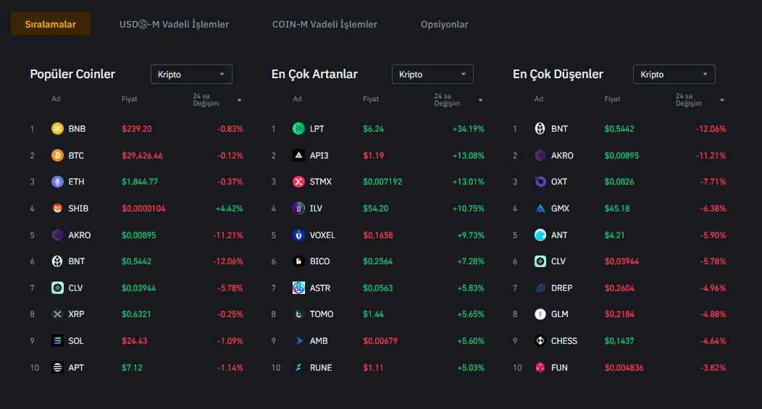Open the XRP coin row link

point(76,314)
